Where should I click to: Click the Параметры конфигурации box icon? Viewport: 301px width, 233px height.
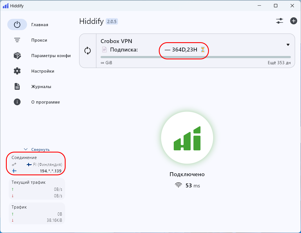click(x=17, y=56)
